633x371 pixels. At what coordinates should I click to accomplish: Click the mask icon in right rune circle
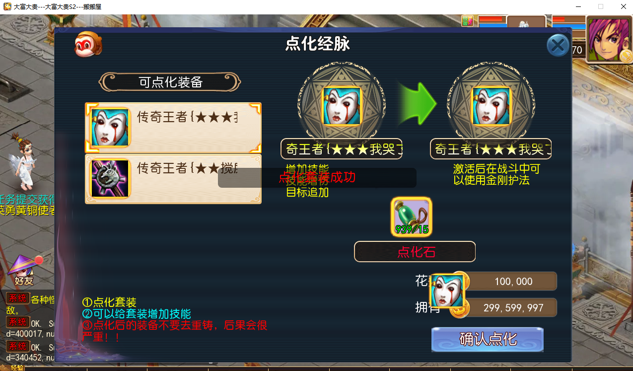pyautogui.click(x=491, y=106)
